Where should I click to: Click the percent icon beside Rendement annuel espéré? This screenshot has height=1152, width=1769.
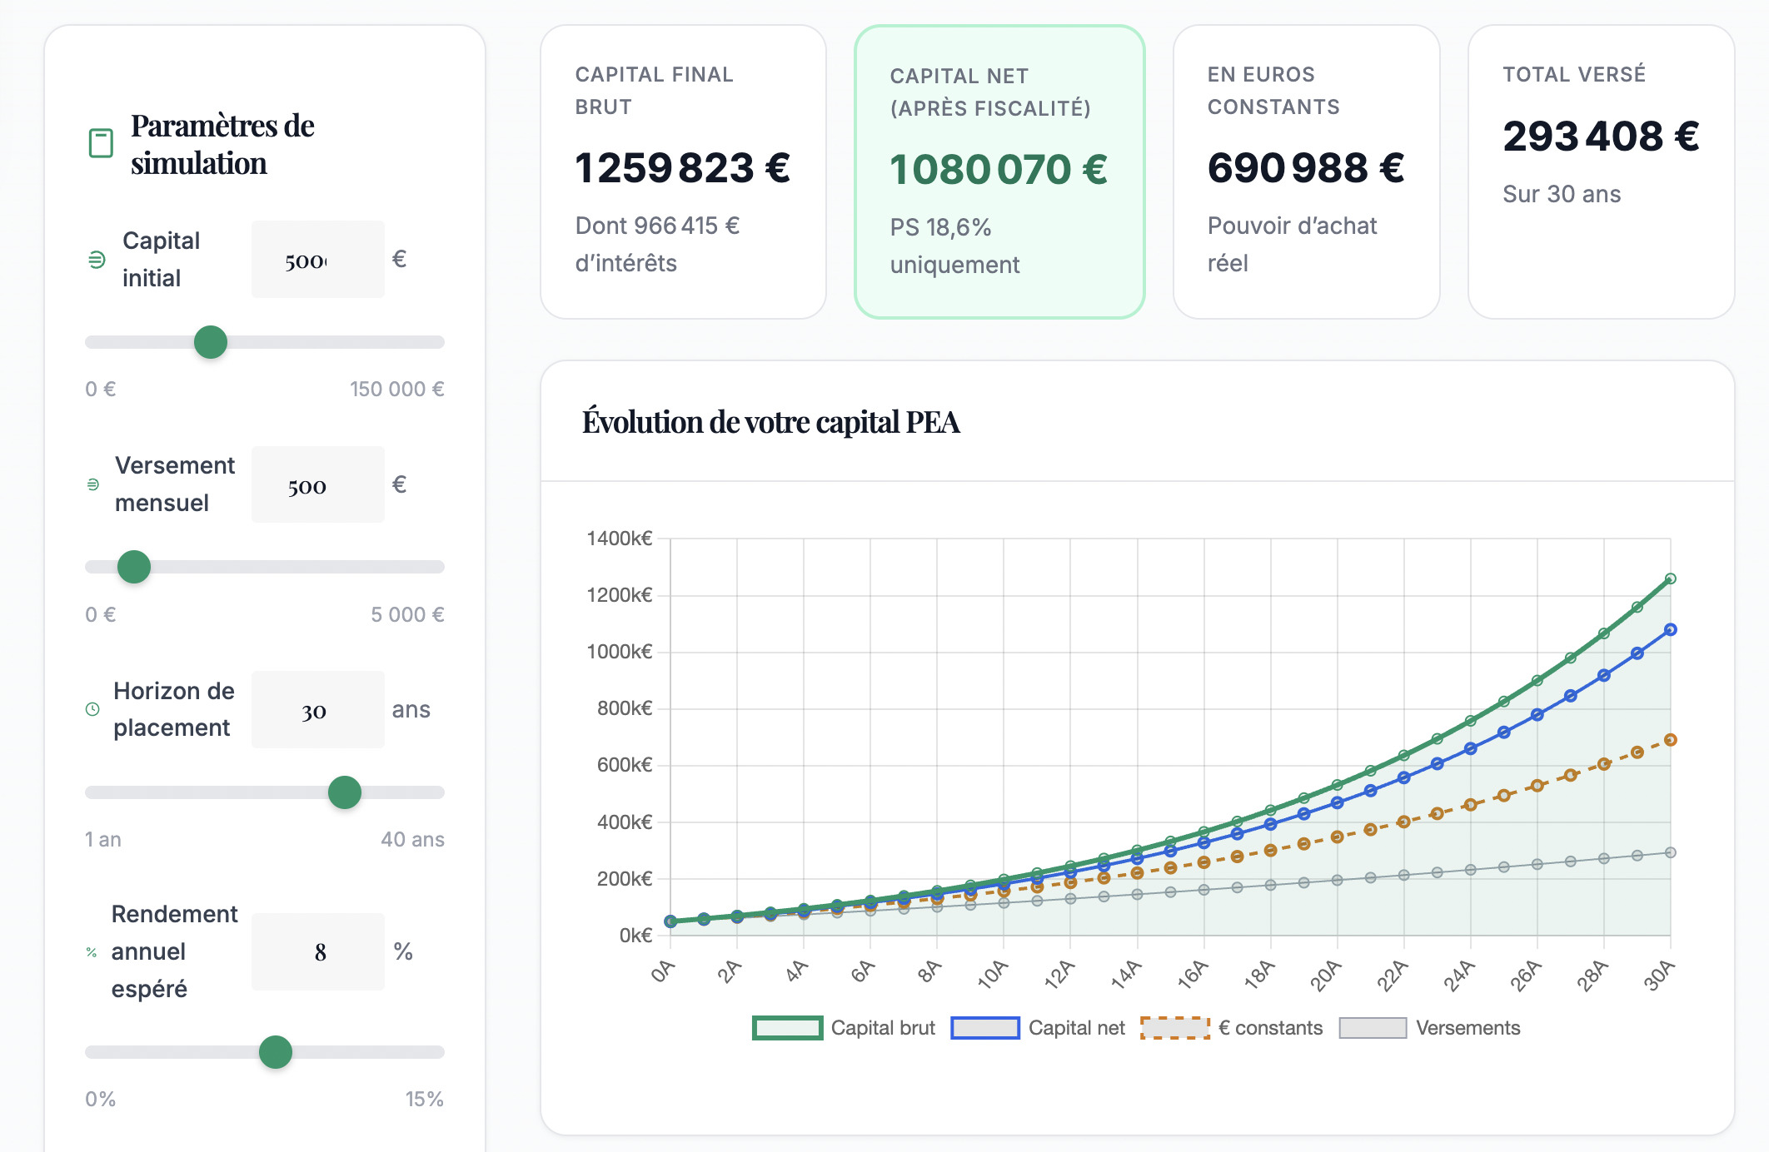(x=92, y=952)
